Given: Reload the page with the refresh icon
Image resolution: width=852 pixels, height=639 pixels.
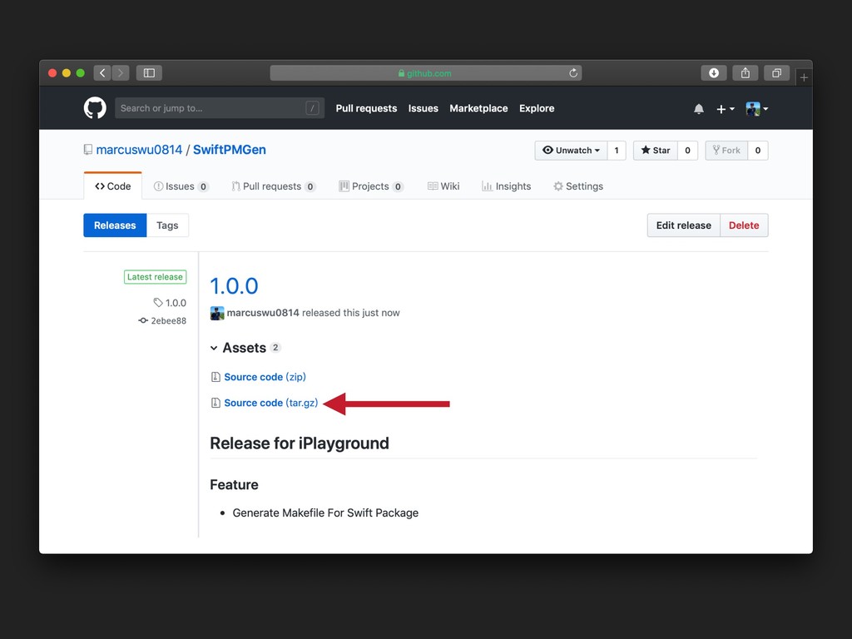Looking at the screenshot, I should pos(572,73).
